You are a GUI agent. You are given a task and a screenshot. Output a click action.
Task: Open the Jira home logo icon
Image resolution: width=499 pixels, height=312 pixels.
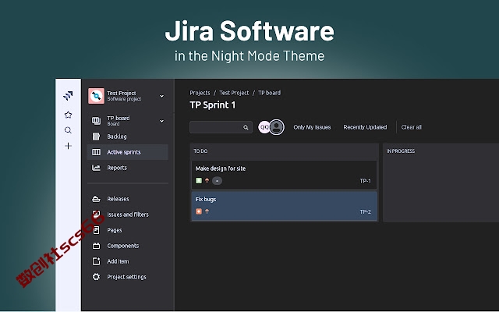coord(68,95)
